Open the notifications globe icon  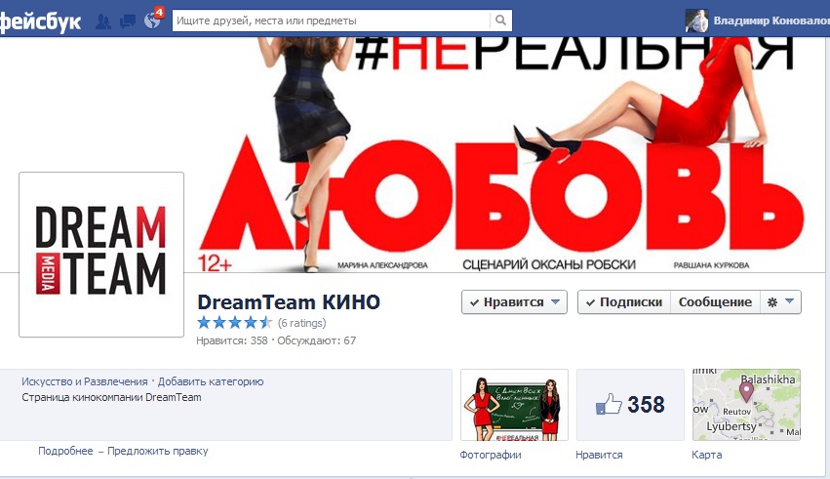[x=152, y=20]
